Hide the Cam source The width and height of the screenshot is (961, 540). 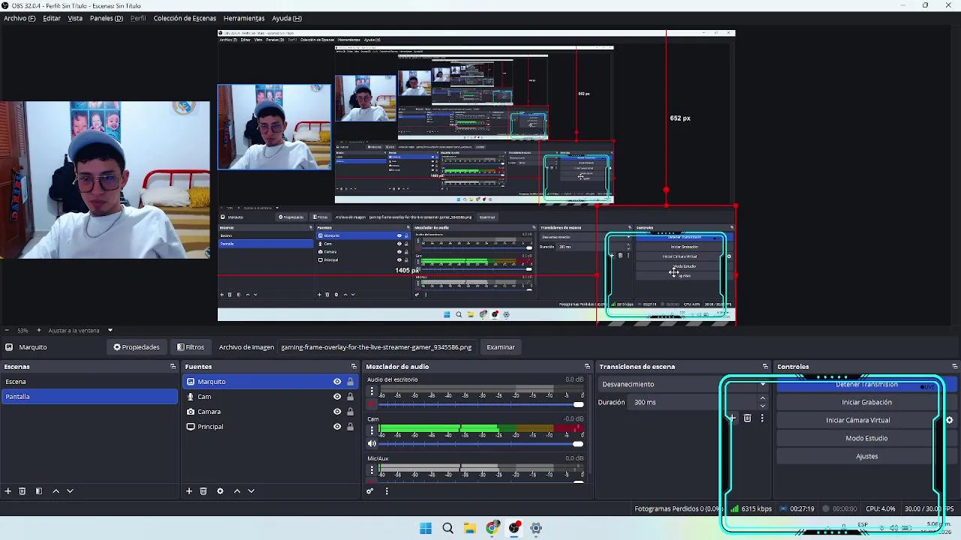pyautogui.click(x=337, y=397)
